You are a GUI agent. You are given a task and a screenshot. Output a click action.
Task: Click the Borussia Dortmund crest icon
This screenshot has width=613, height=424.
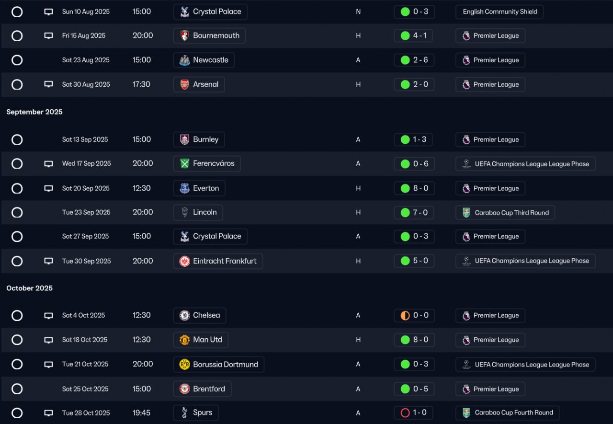(x=184, y=365)
